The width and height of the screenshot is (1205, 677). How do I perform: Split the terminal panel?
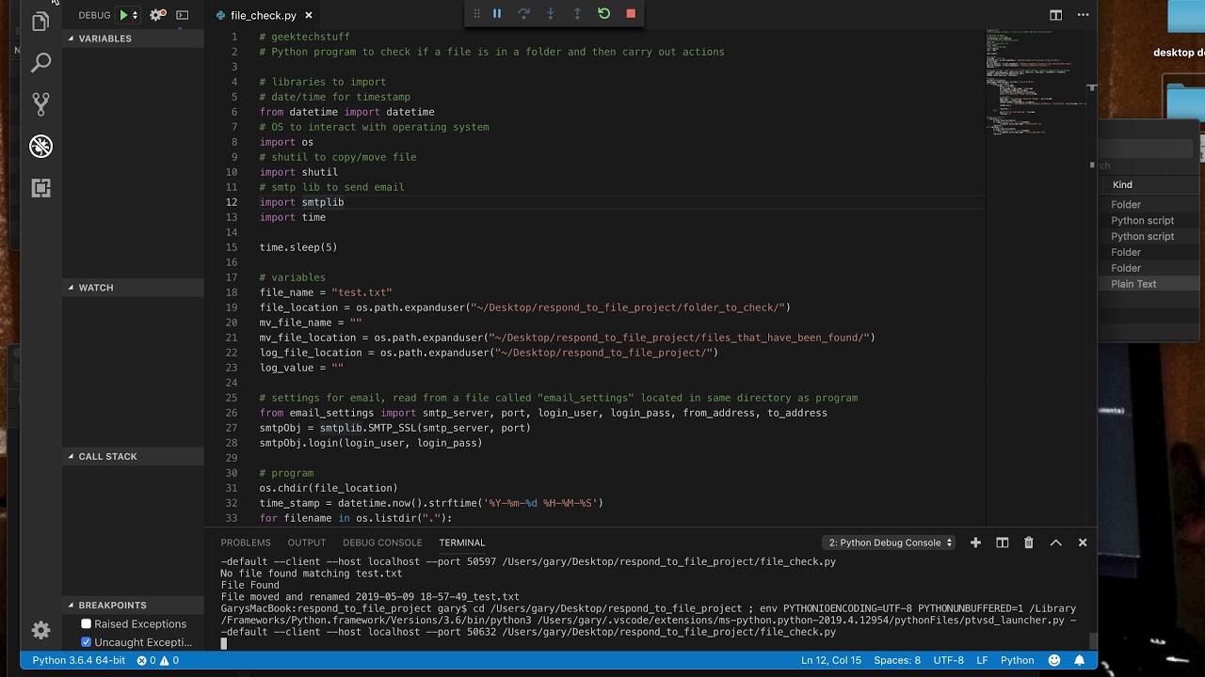pos(1003,543)
